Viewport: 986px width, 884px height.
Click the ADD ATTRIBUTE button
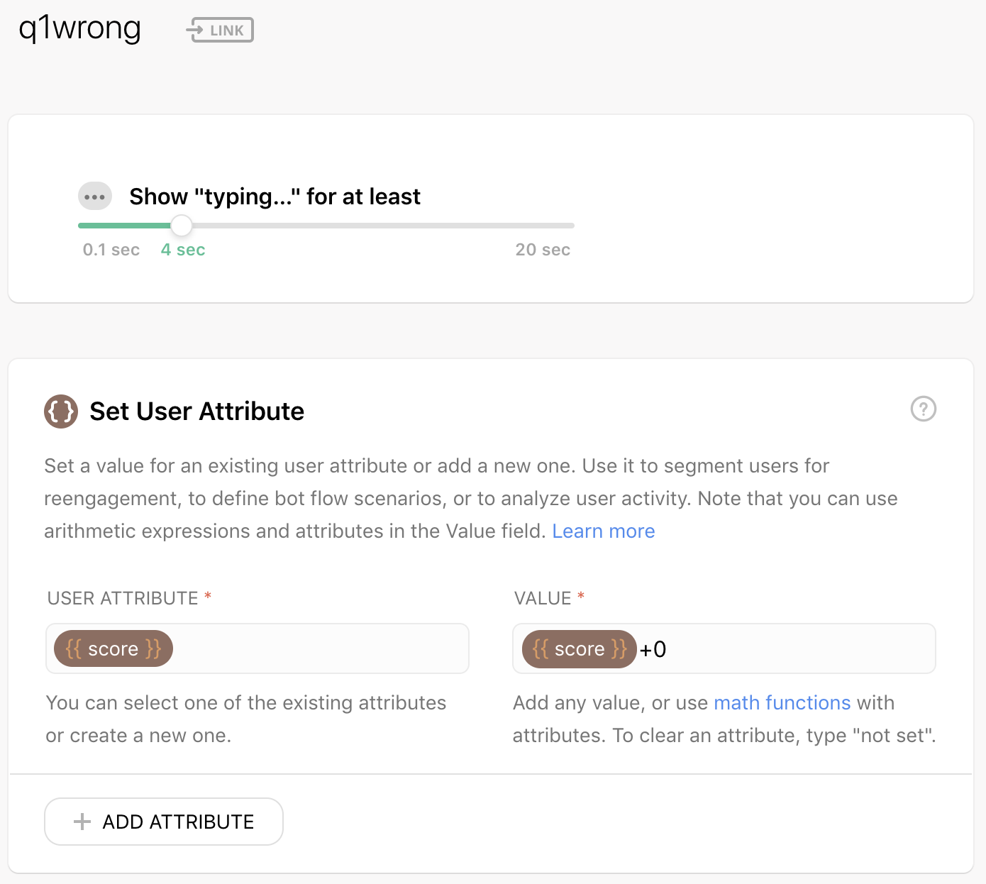[x=164, y=822]
